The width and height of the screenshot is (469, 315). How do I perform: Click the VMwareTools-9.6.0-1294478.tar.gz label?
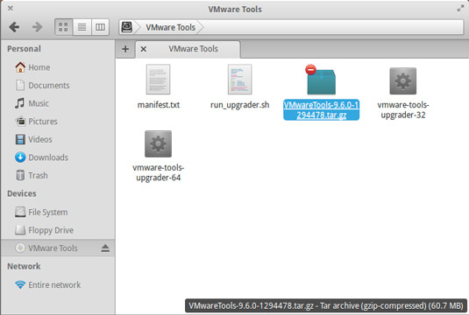click(x=321, y=110)
